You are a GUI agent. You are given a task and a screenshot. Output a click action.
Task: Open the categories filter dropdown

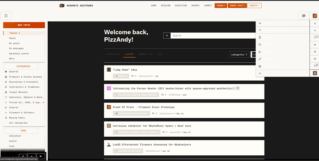pos(239,54)
